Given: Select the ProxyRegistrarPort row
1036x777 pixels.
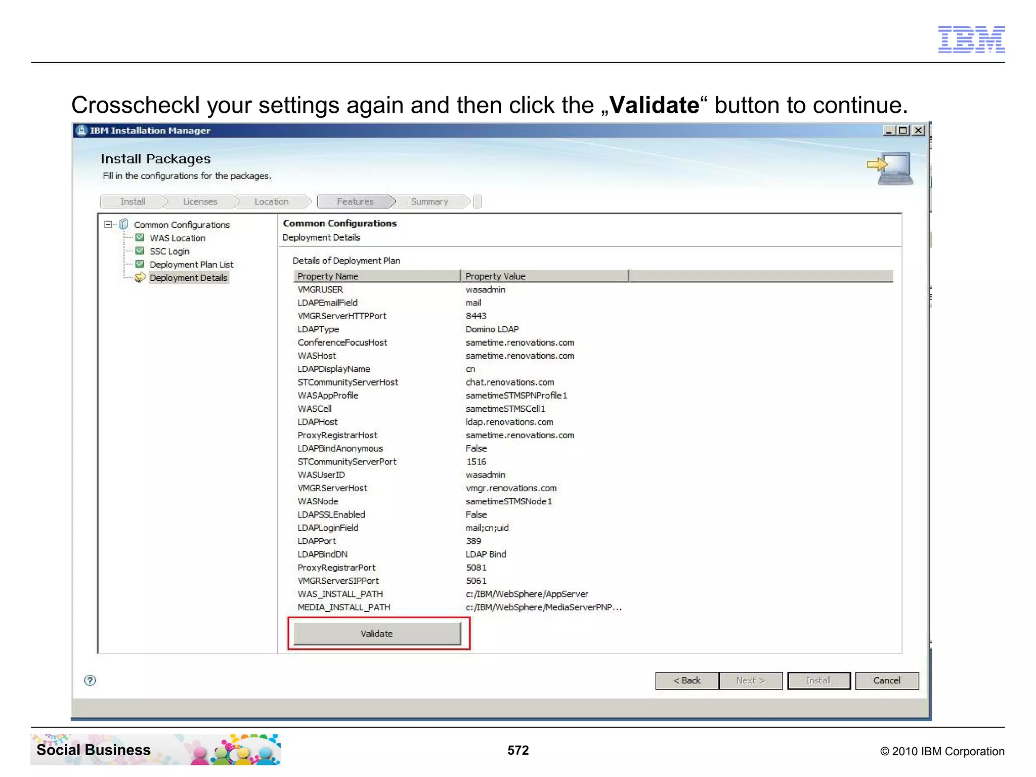Looking at the screenshot, I should (x=593, y=567).
